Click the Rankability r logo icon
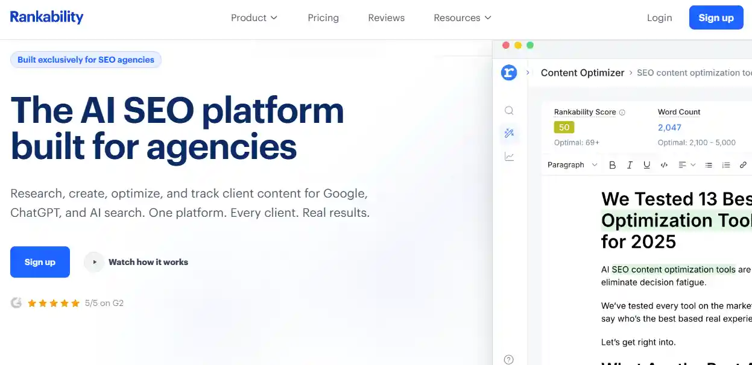 [x=509, y=72]
